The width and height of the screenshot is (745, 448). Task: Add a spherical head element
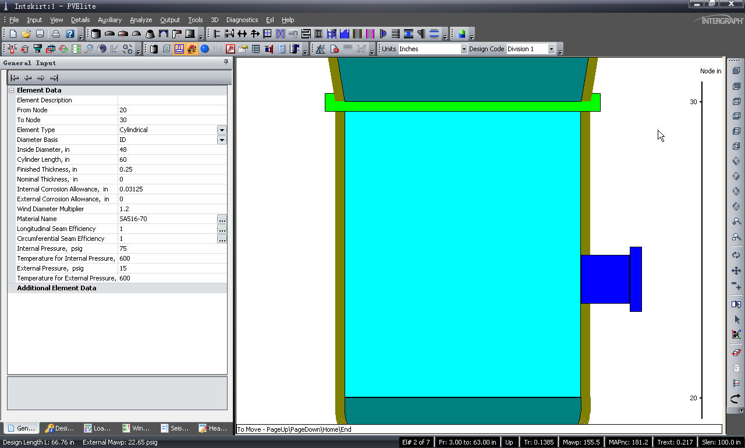136,34
